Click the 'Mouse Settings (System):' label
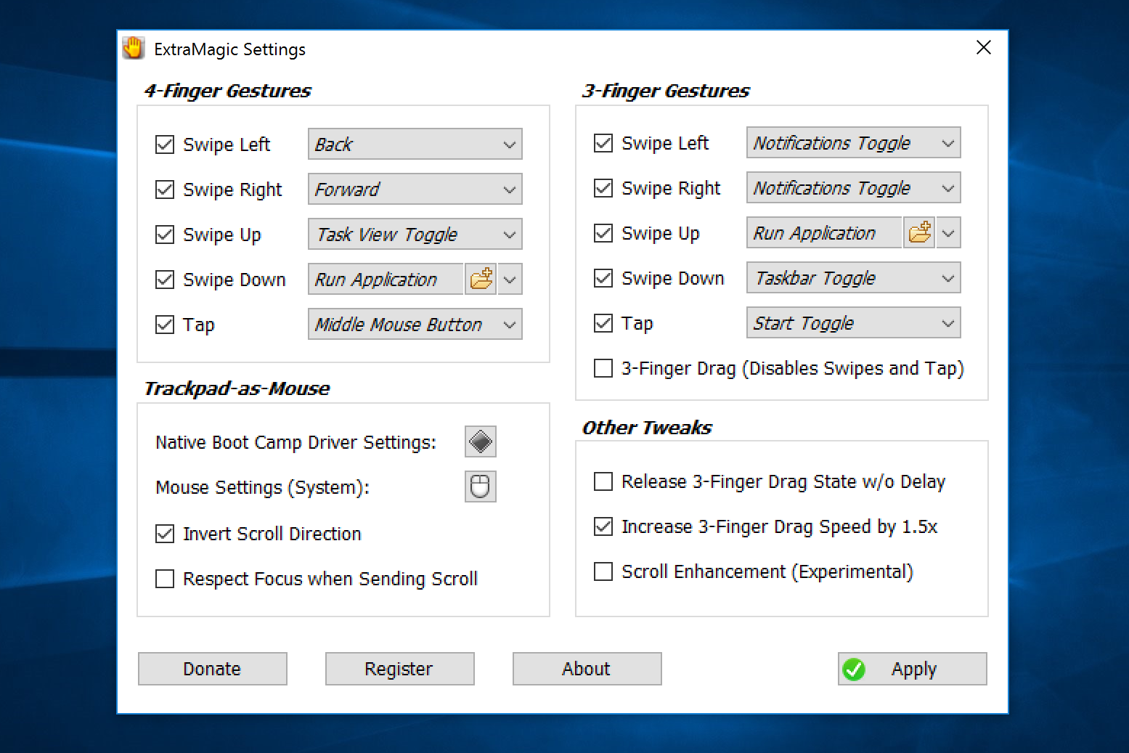The image size is (1129, 753). pos(262,487)
